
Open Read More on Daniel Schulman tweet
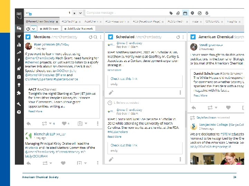click(200, 95)
